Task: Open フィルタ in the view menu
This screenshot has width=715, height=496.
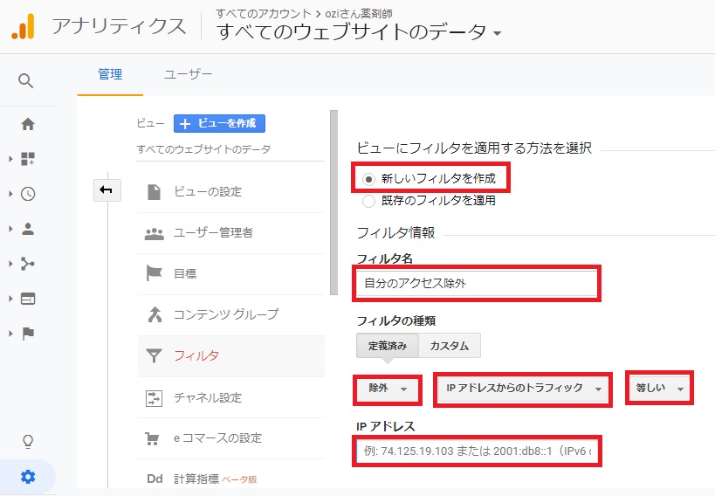Action: 196,355
